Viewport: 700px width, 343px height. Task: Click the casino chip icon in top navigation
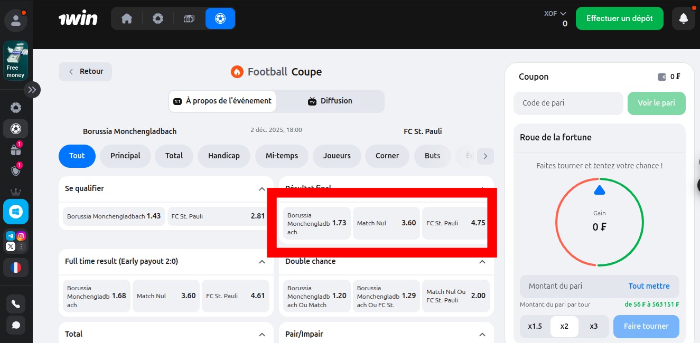157,18
